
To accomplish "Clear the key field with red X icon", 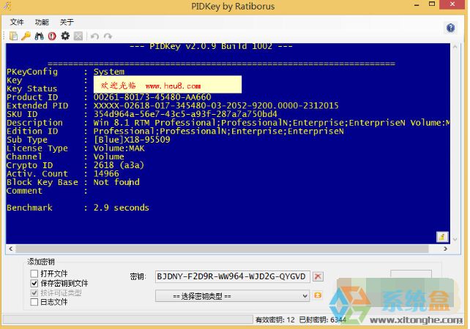I will pos(318,276).
